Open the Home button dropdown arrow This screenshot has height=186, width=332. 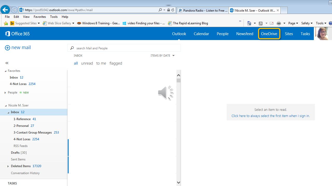pos(255,23)
